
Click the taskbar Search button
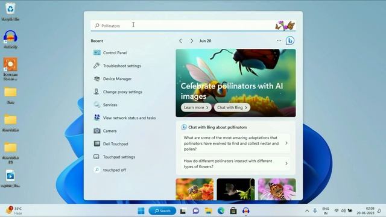[x=162, y=211]
